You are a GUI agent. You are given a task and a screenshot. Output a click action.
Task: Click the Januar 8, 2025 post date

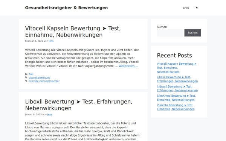coord(33,114)
